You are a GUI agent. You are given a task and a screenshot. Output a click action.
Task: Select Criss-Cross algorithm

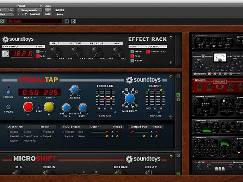tap(30, 136)
